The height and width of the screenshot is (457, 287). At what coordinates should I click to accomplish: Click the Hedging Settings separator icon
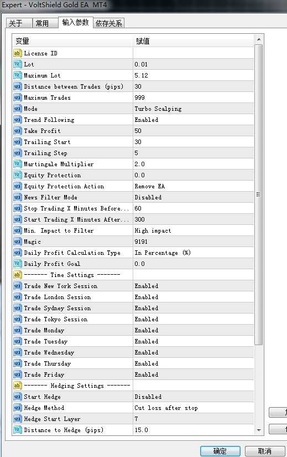click(18, 386)
